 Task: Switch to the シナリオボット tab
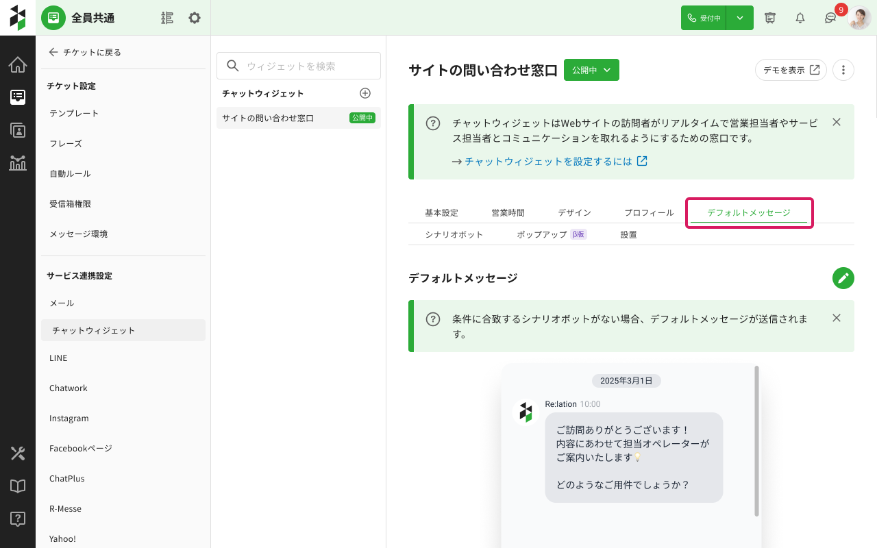click(454, 234)
